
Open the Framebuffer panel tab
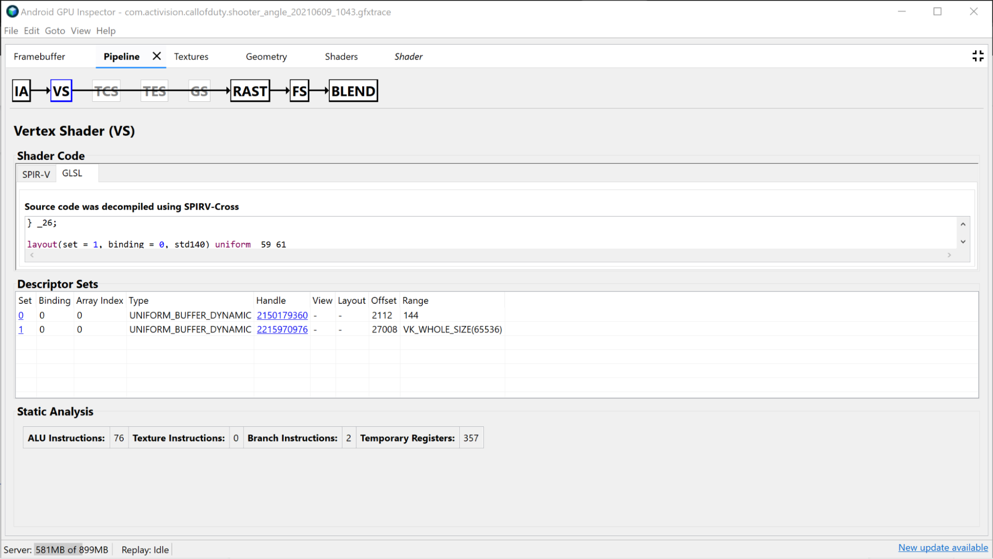pos(39,57)
